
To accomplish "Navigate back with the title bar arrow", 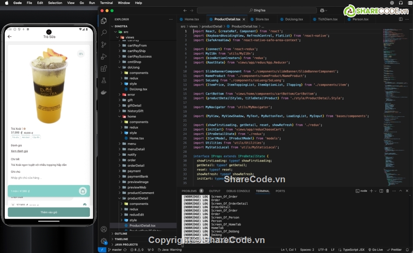I will click(185, 10).
